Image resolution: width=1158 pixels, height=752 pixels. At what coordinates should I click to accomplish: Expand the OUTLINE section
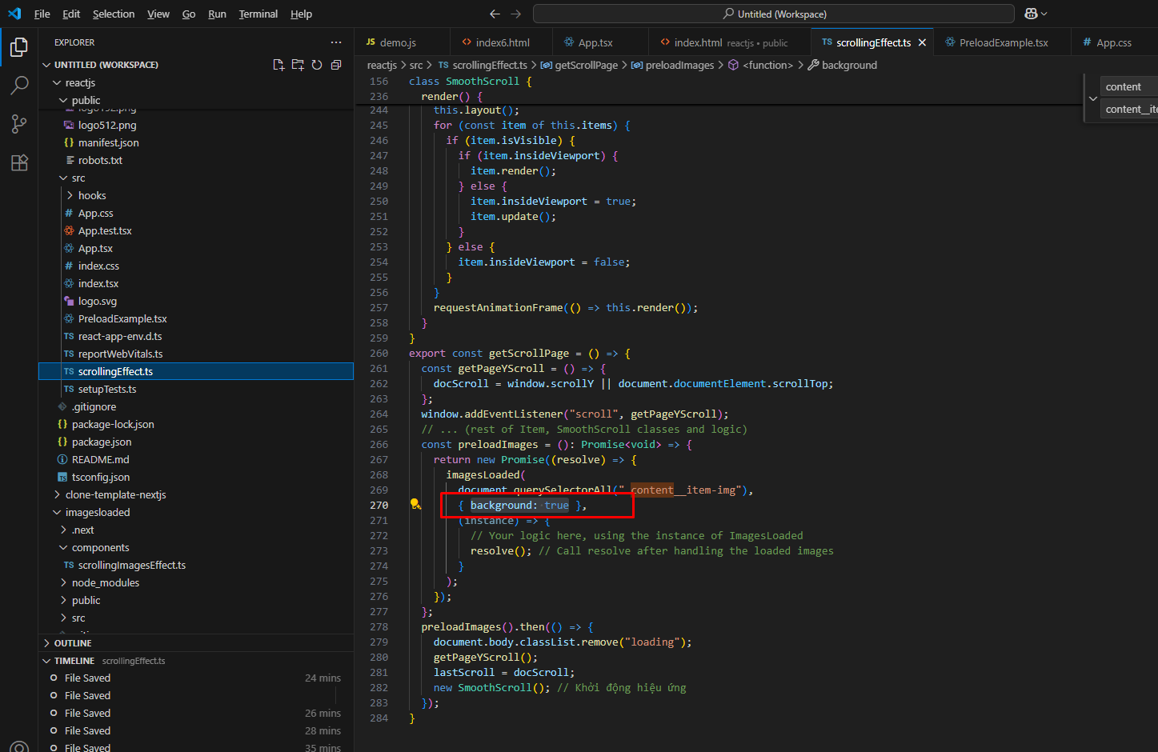[72, 643]
